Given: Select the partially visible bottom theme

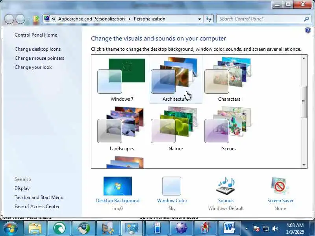Looking at the screenshot, I should [125, 162].
